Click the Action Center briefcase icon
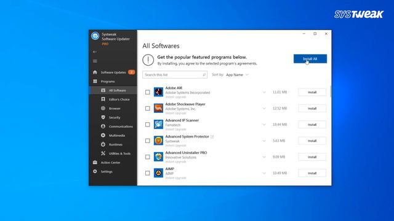This screenshot has height=221, width=394. [95, 162]
